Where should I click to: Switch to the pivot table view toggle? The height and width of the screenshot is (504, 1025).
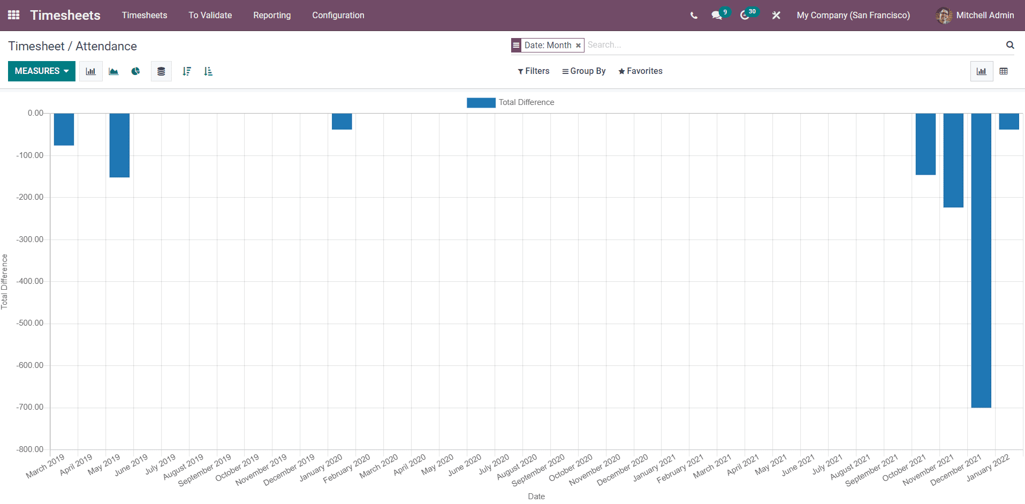pyautogui.click(x=1004, y=71)
